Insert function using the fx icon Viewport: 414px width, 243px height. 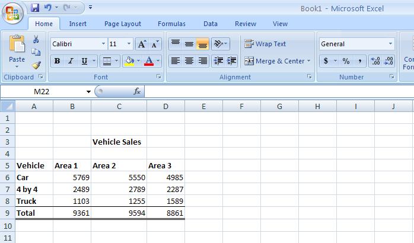pyautogui.click(x=137, y=91)
